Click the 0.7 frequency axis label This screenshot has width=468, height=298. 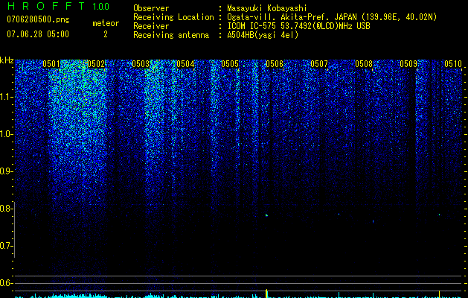[5, 246]
